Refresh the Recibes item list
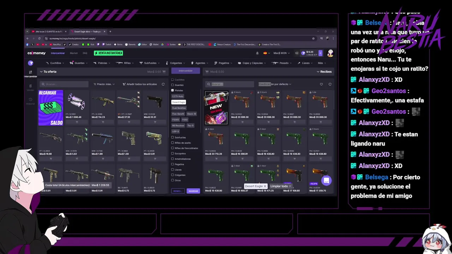The width and height of the screenshot is (452, 254). click(330, 84)
